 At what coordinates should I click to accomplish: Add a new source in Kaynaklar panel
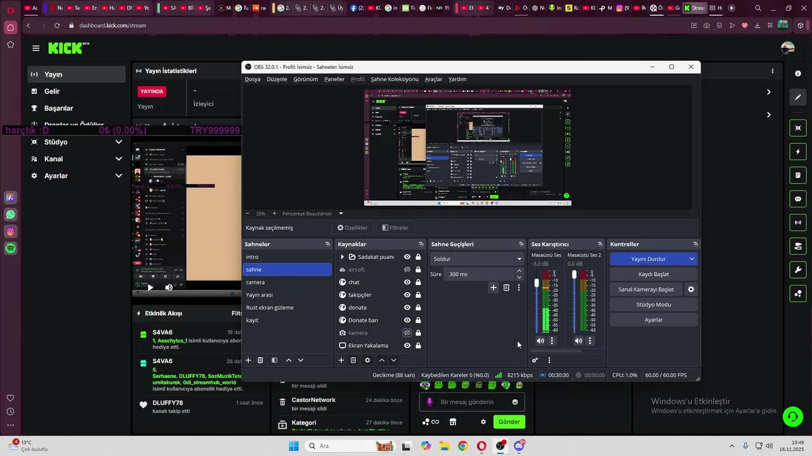[x=341, y=360]
